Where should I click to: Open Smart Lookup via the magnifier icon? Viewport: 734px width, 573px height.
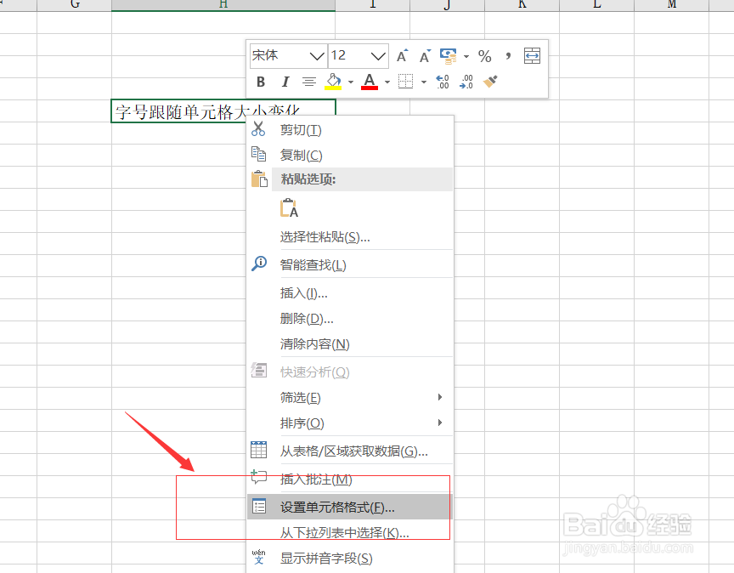coord(260,264)
